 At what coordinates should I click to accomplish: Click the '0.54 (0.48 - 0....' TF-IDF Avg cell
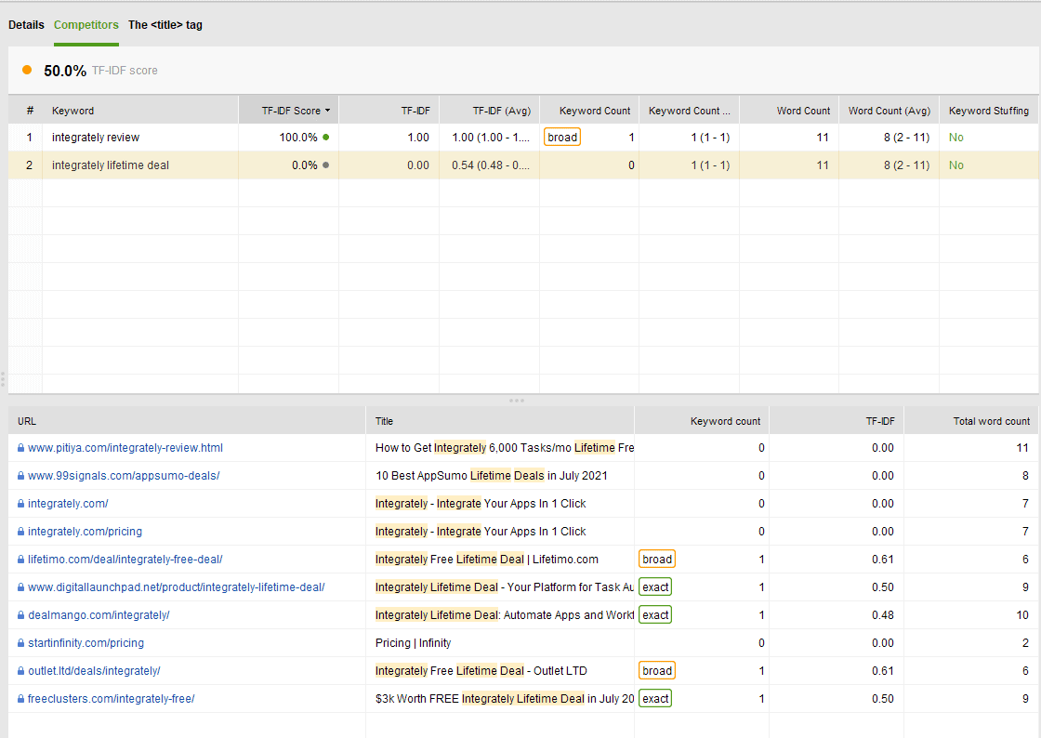[491, 165]
